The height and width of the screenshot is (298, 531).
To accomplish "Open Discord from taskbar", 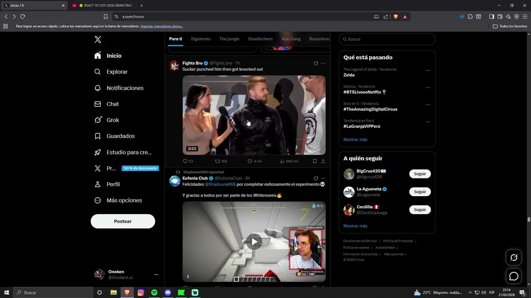I will [168, 293].
